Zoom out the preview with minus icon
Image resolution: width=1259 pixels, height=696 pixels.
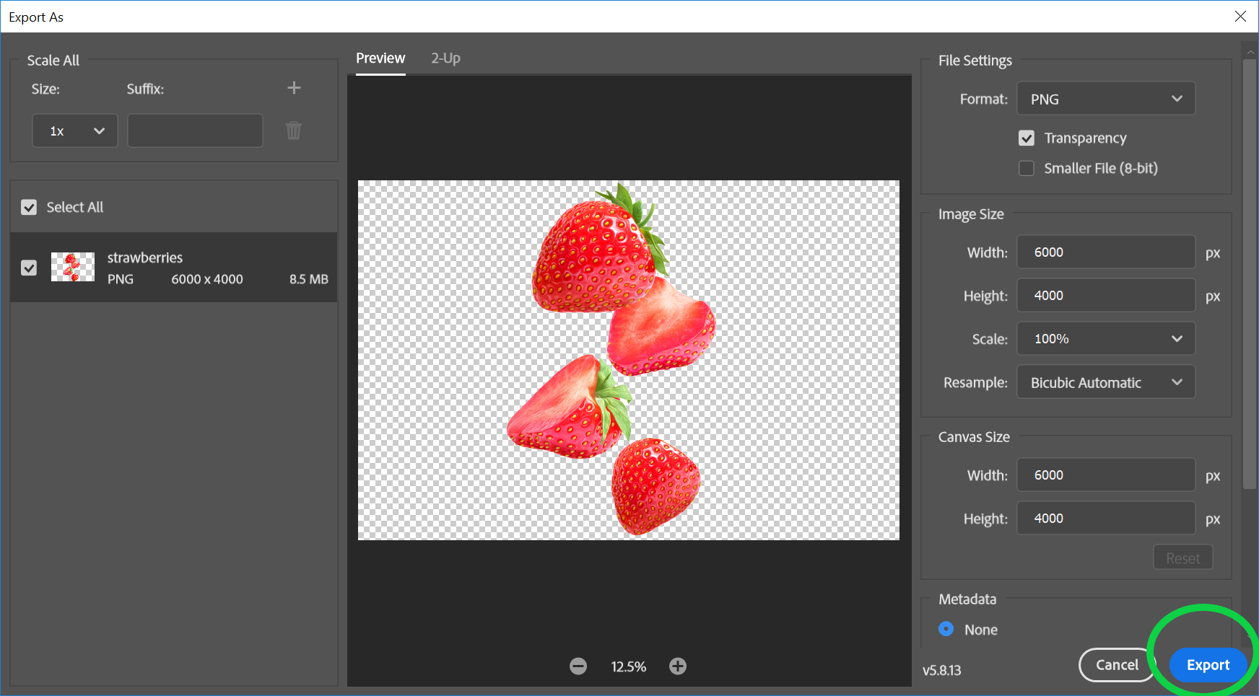coord(578,666)
